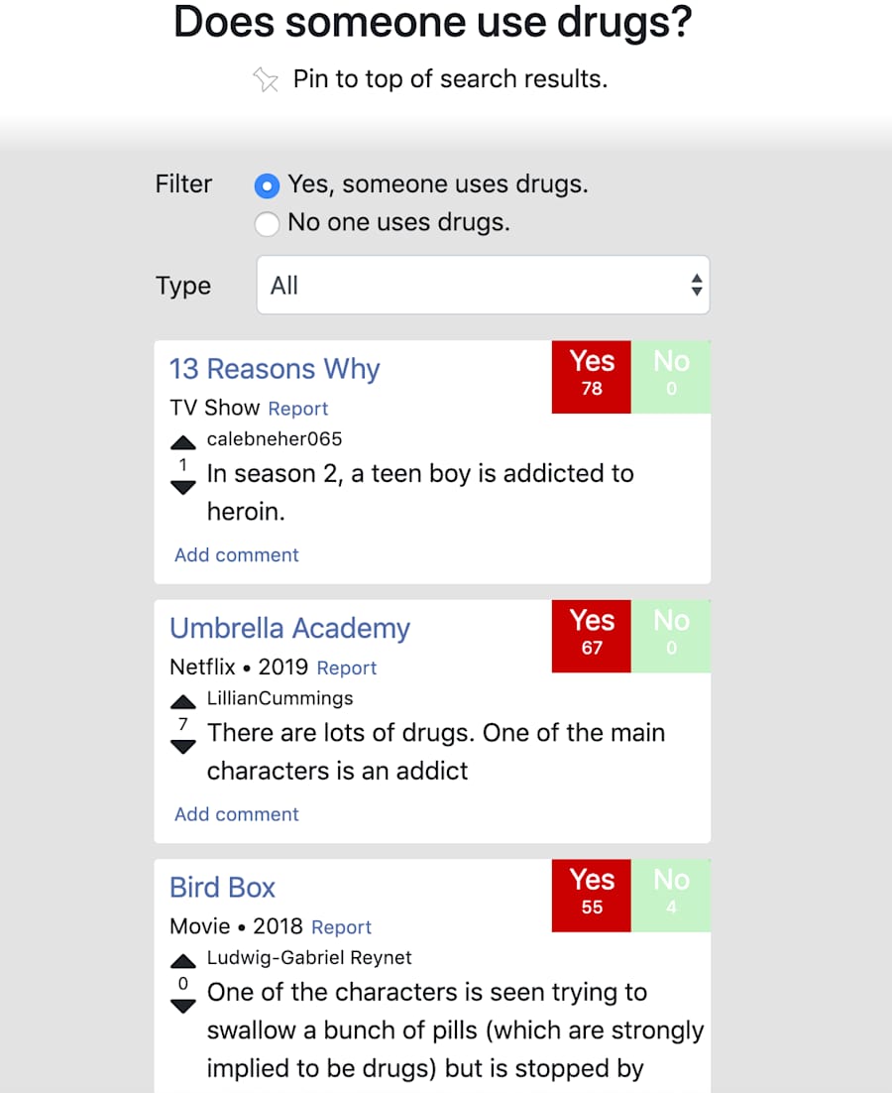Vote No (0) on 13 Reasons Why
The width and height of the screenshot is (892, 1093).
pyautogui.click(x=671, y=377)
